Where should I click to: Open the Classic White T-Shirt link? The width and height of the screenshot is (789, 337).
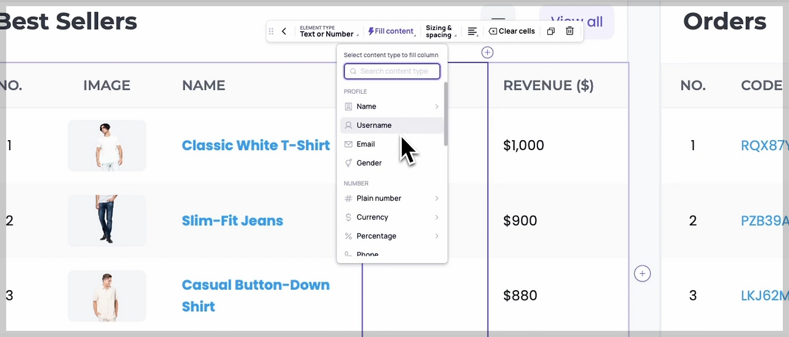click(256, 146)
